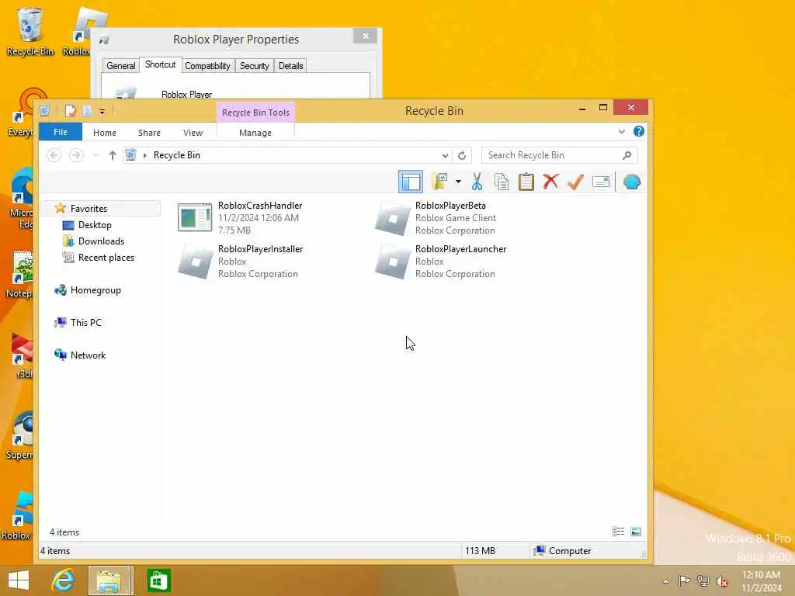Click General tab in Roblox Player Properties
Viewport: 795px width, 596px height.
[x=120, y=66]
